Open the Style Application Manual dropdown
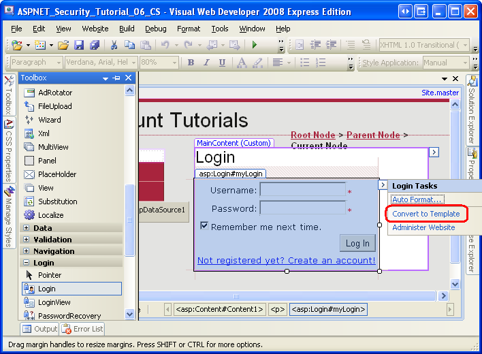Viewport: 482px width, 354px height. click(466, 63)
